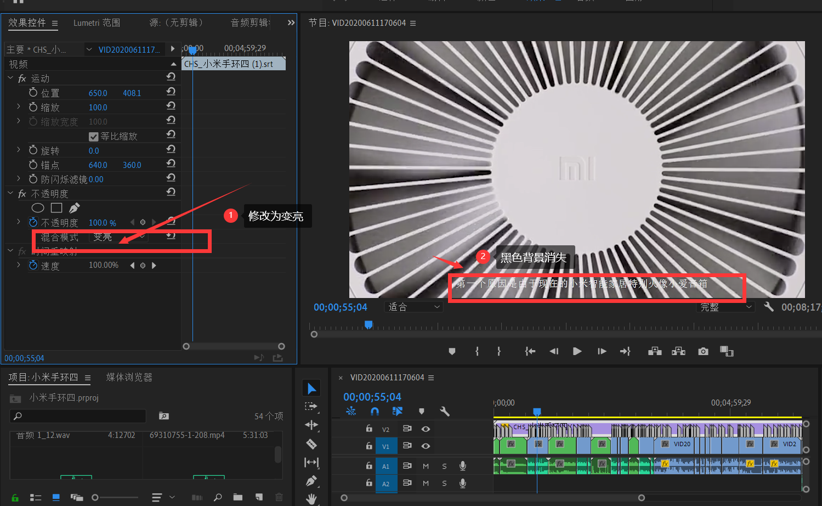Collapse the 不透明度 effect group
This screenshot has width=822, height=506.
pyautogui.click(x=10, y=193)
